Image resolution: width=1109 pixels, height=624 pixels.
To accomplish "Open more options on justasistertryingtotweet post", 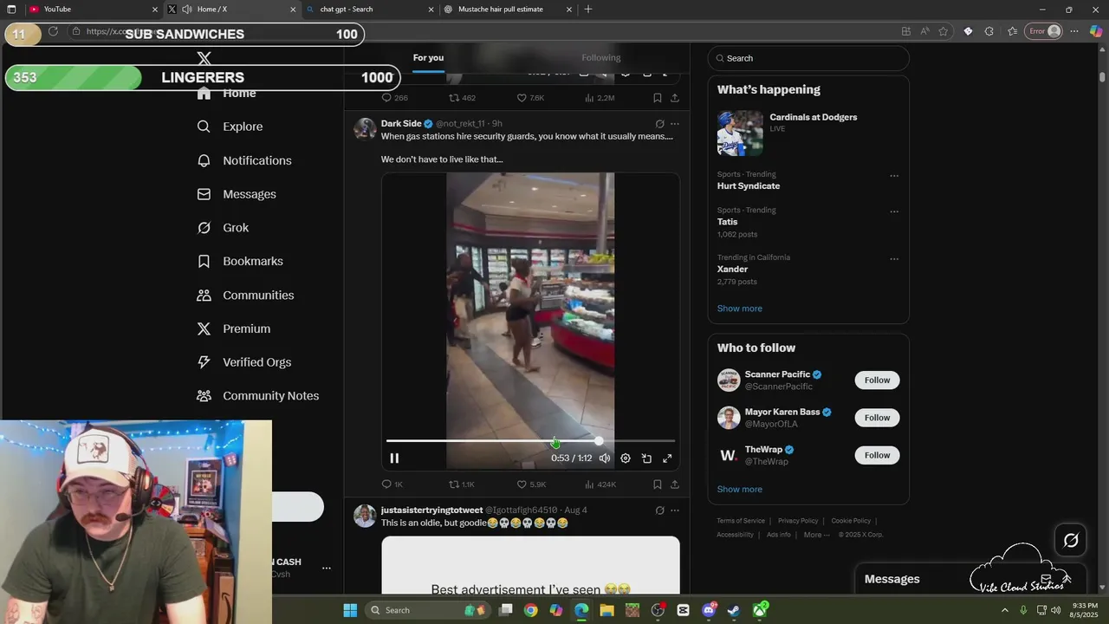I will [675, 510].
